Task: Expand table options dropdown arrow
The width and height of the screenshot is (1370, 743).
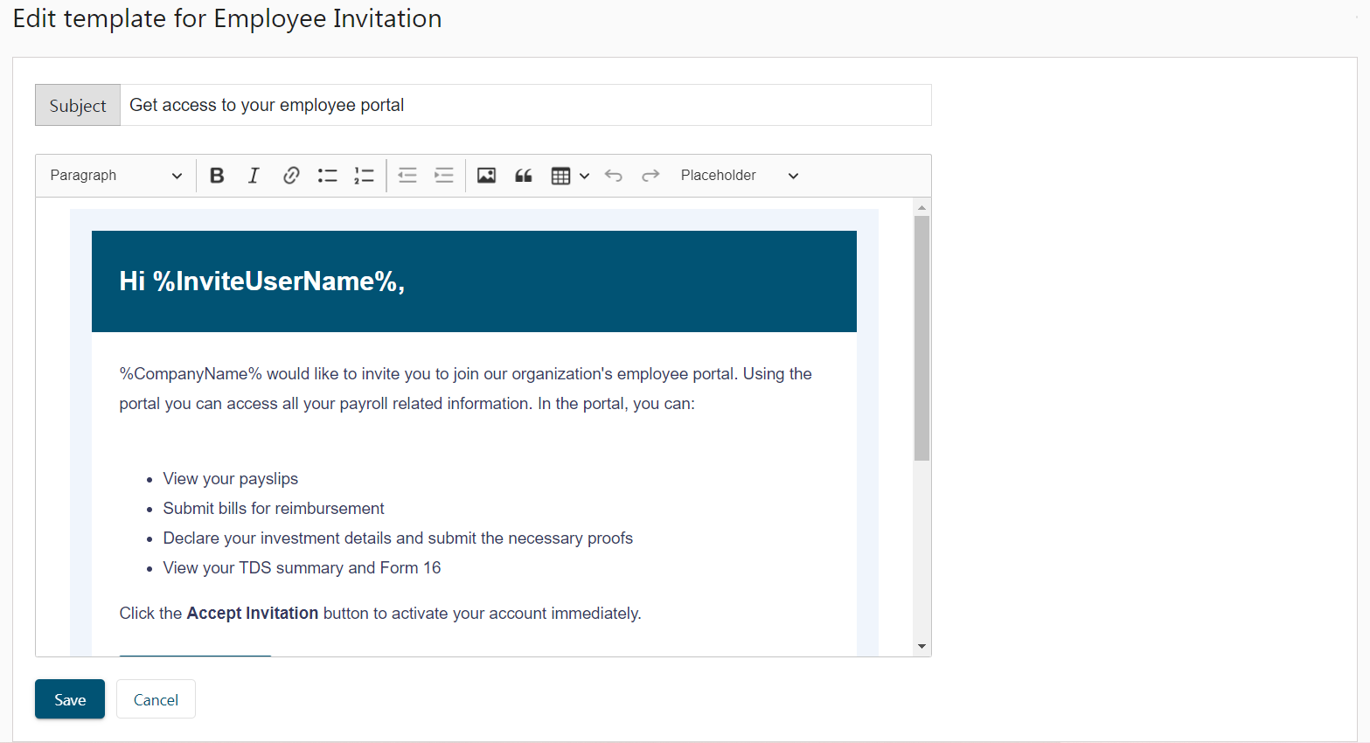Action: (584, 176)
